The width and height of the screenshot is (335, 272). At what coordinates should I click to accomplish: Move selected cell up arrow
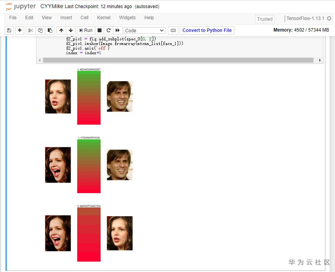(61, 30)
